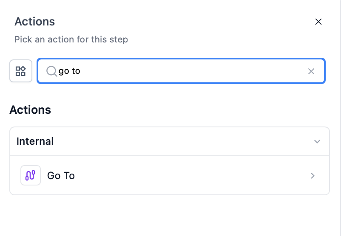Image resolution: width=341 pixels, height=236 pixels.
Task: Click the purple Go To action icon
Action: [31, 175]
